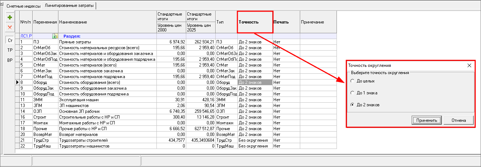Choose До 1 знака rounding option
This screenshot has height=167, width=481.
[x=352, y=93]
